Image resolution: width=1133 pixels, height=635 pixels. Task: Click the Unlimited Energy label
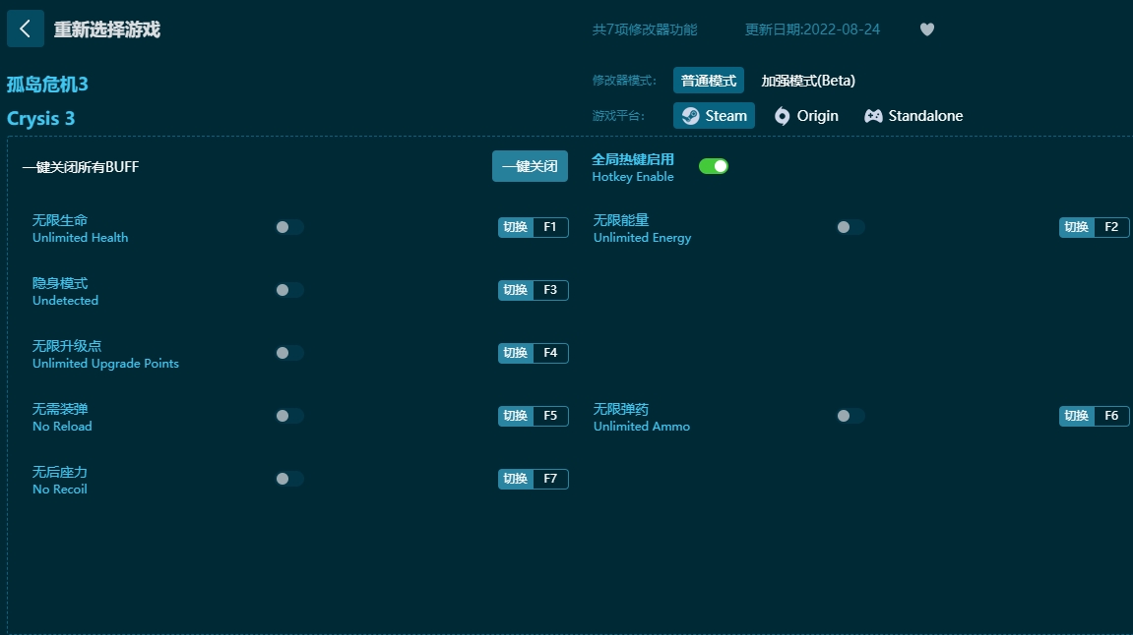(x=643, y=238)
